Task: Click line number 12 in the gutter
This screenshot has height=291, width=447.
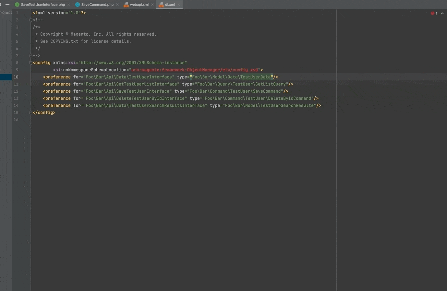Action: point(16,91)
